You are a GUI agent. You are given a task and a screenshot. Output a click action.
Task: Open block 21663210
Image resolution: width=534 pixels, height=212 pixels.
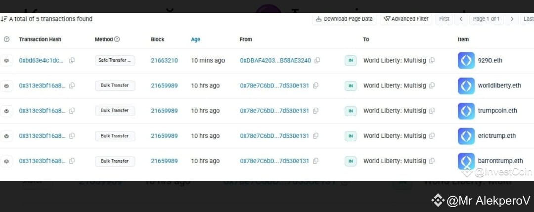point(164,61)
